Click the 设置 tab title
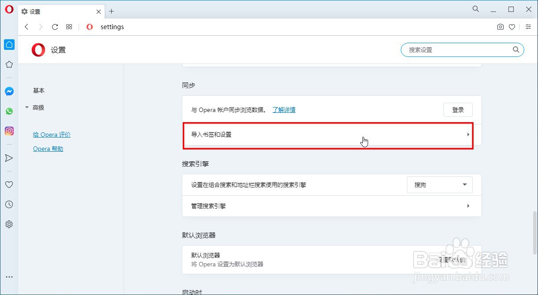 coord(35,11)
